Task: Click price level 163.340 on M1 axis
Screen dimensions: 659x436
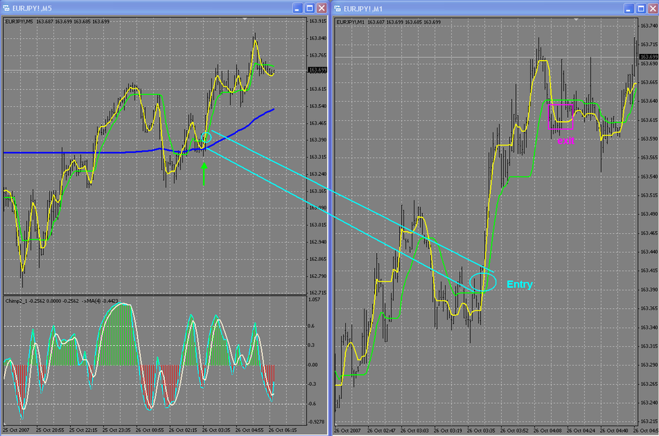Action: (x=649, y=327)
